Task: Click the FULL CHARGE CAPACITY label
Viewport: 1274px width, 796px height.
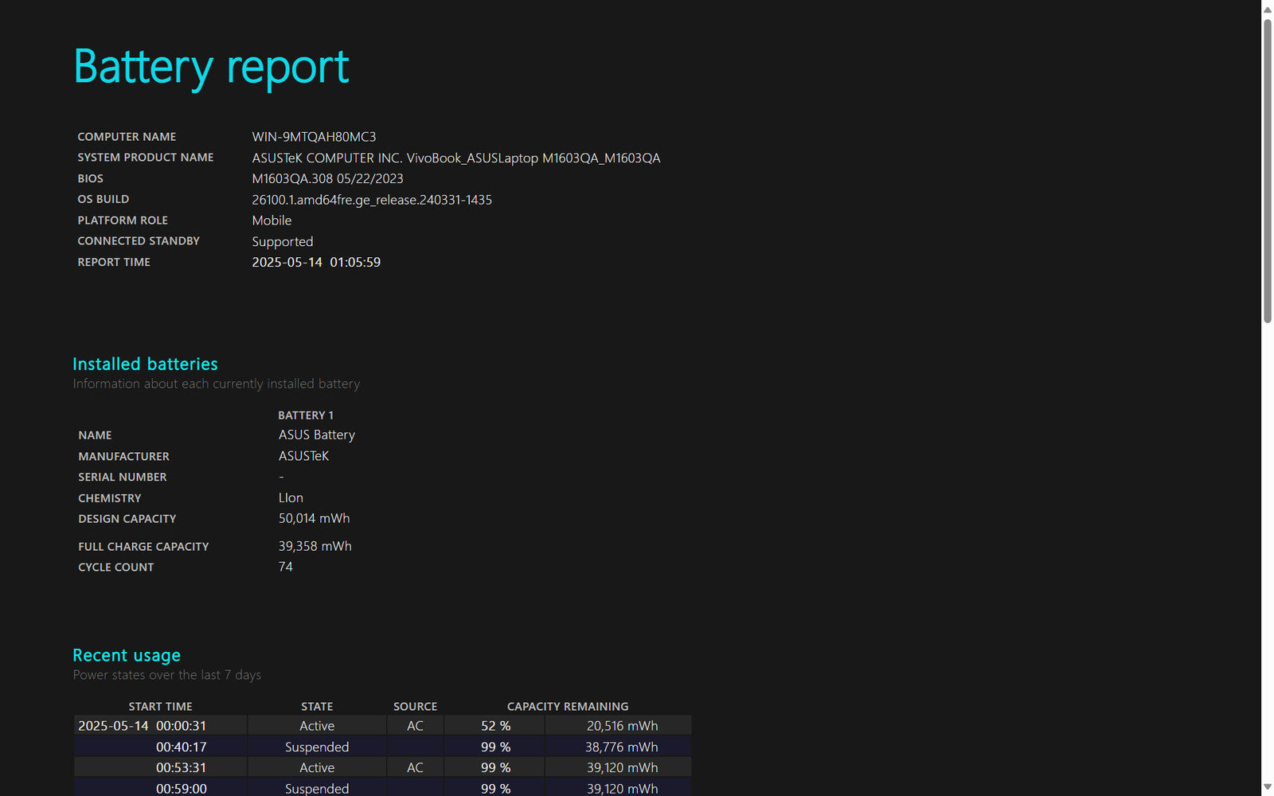Action: 143,547
